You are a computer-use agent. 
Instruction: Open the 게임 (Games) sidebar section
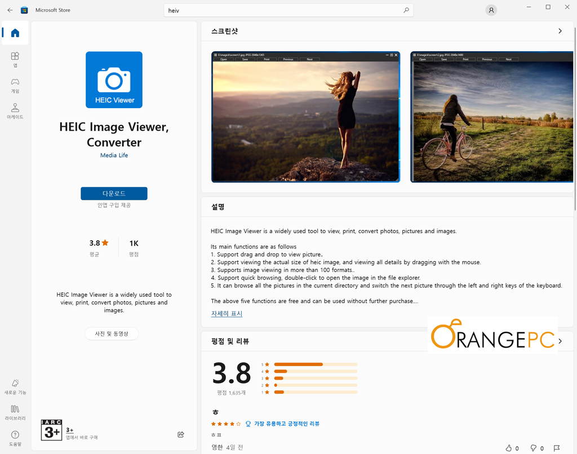[15, 86]
